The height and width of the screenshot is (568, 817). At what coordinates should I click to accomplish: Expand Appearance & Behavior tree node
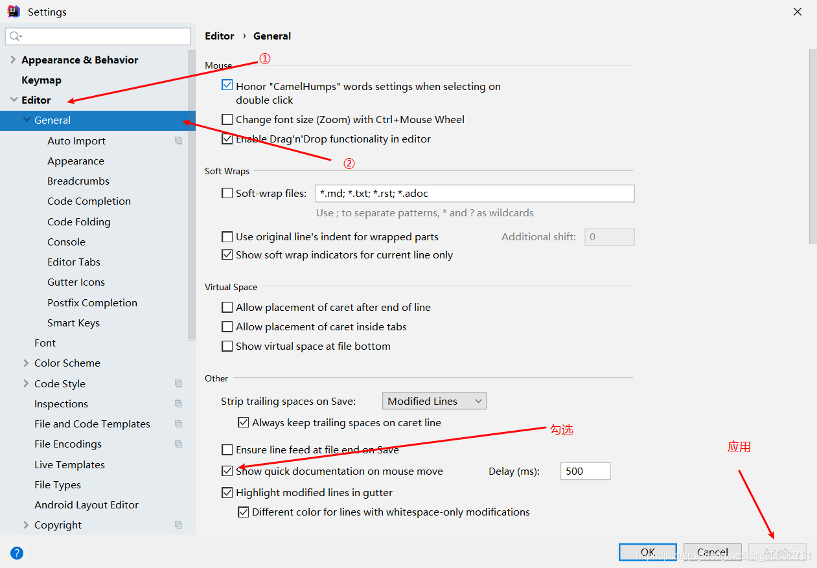13,60
